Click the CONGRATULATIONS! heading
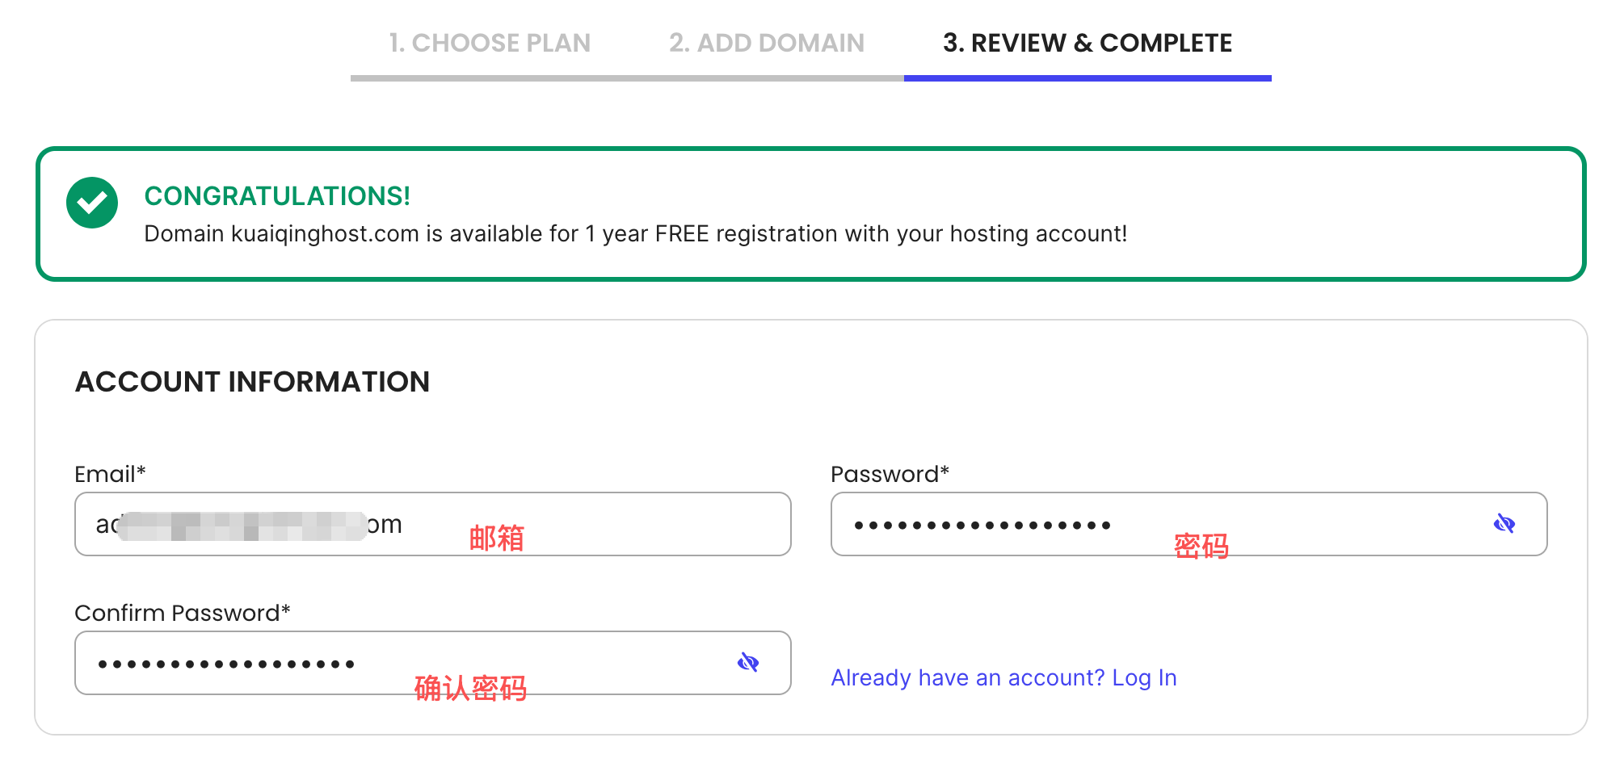Image resolution: width=1624 pixels, height=767 pixels. pyautogui.click(x=277, y=196)
